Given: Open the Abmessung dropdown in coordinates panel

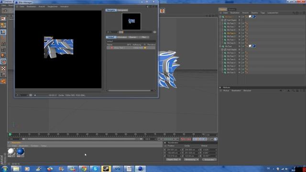Looking at the screenshot, I should (191, 160).
